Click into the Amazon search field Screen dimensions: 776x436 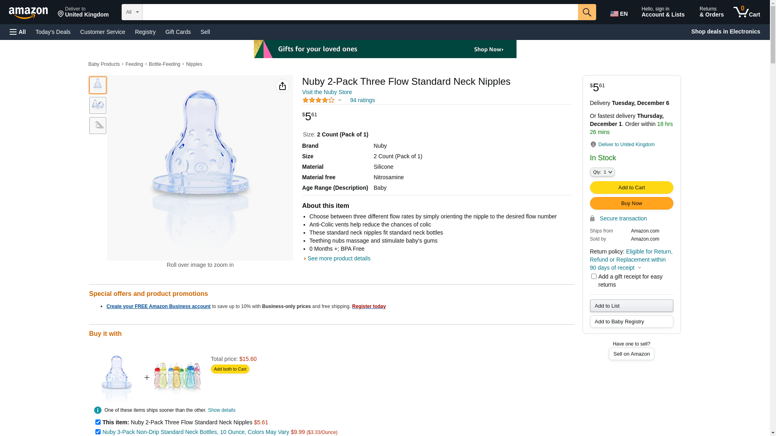(x=360, y=12)
